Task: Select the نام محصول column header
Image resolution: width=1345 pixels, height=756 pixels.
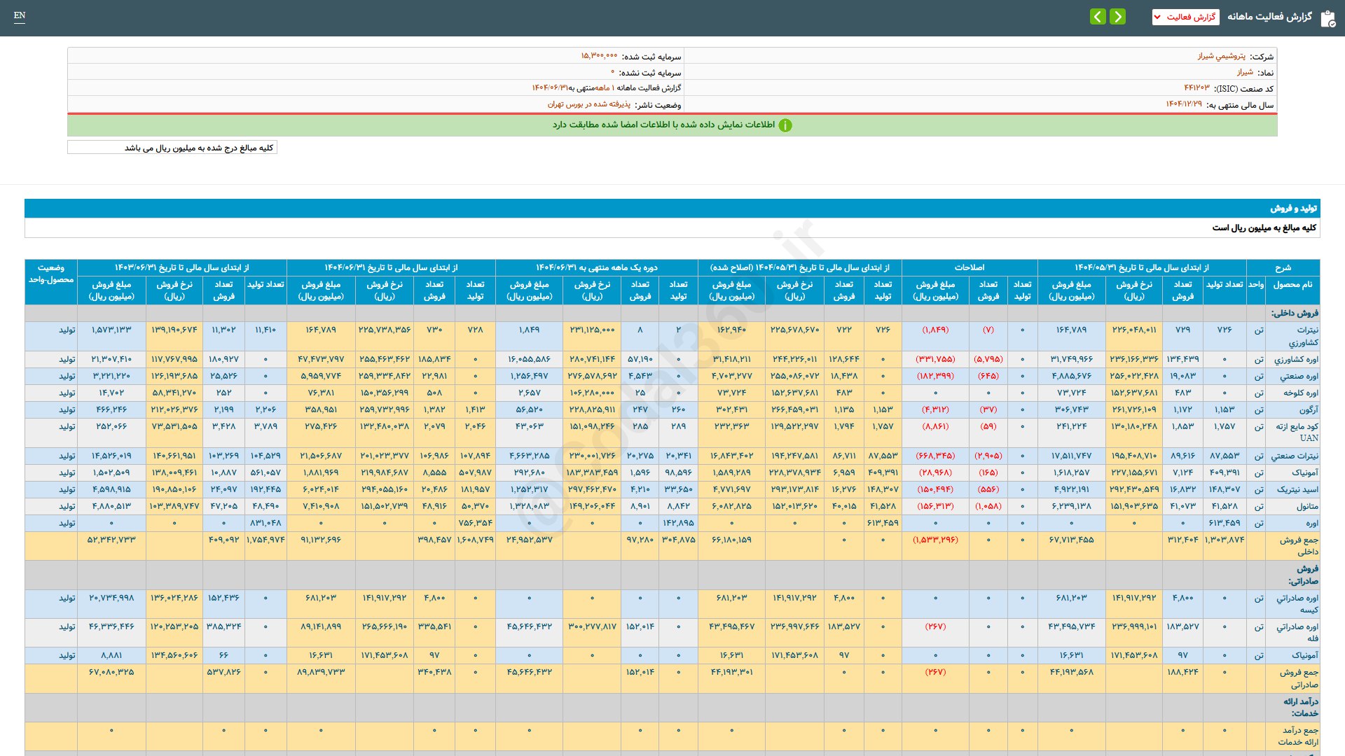Action: click(x=1292, y=284)
